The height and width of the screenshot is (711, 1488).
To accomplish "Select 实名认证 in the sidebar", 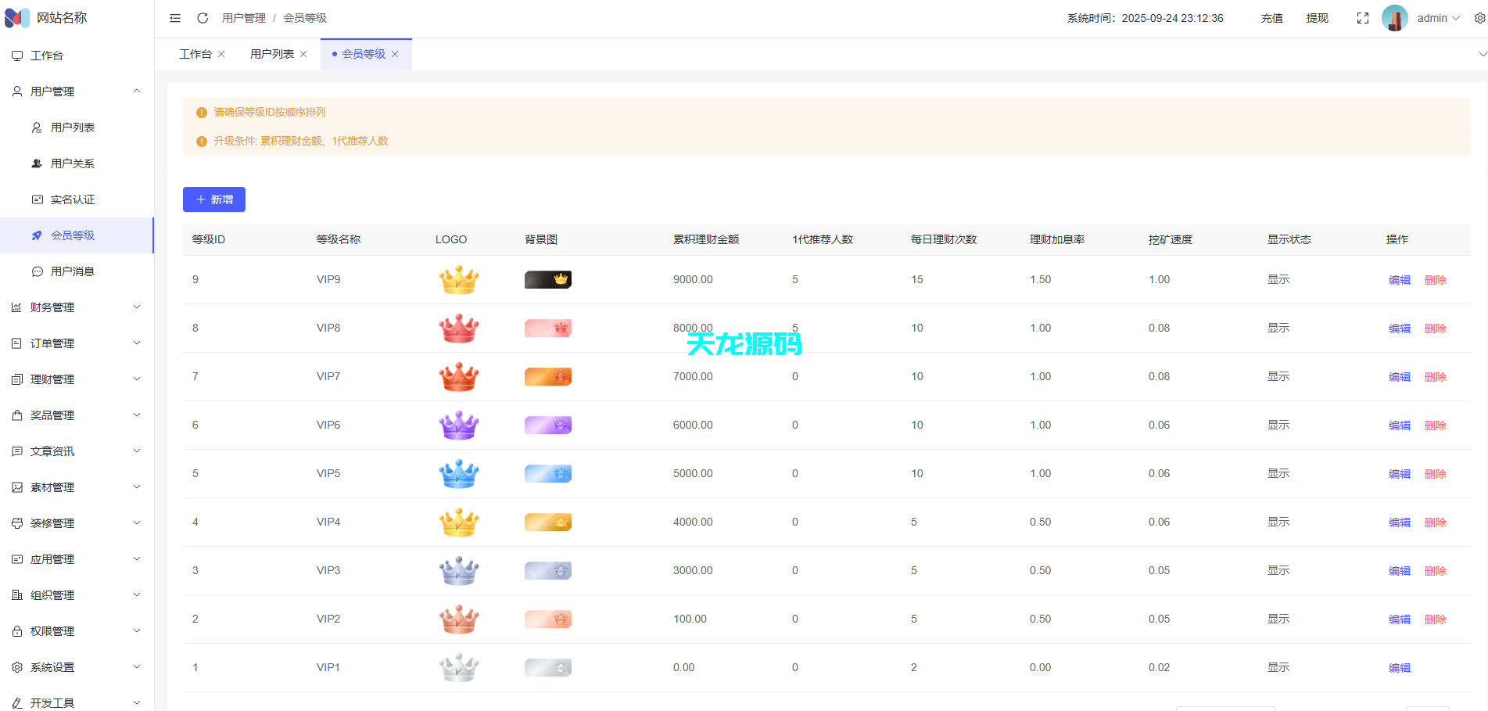I will click(x=67, y=199).
